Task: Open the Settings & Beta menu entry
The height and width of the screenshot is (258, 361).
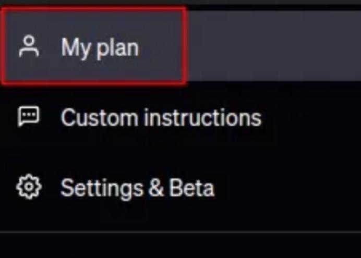Action: (x=137, y=188)
